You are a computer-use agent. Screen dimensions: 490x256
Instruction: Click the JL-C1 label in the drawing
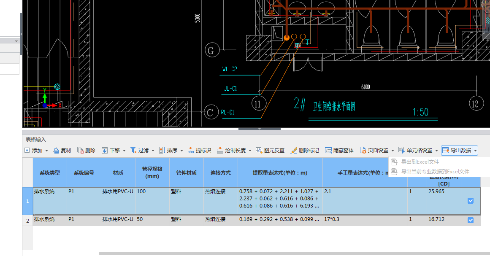pos(230,88)
